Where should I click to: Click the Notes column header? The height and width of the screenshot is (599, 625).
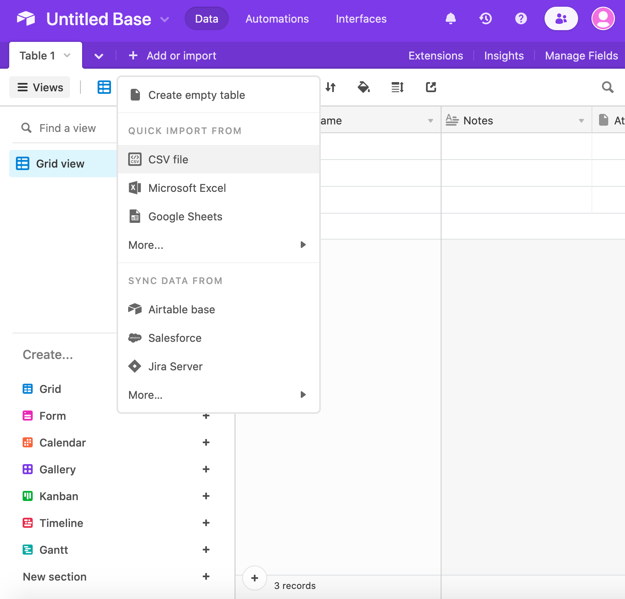click(x=516, y=120)
